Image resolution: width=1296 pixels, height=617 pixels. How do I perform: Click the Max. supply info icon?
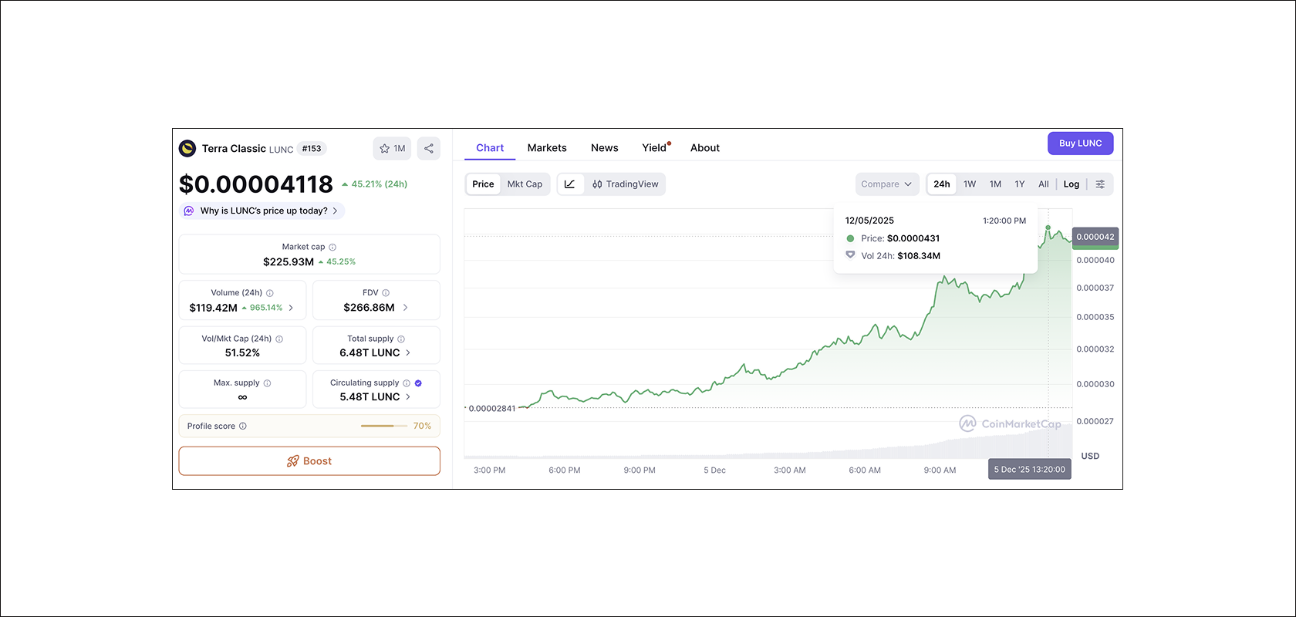268,383
